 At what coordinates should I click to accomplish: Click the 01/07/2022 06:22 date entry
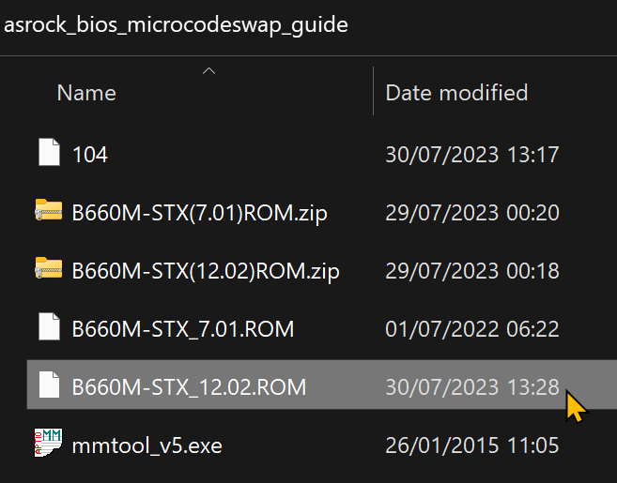[x=472, y=329]
